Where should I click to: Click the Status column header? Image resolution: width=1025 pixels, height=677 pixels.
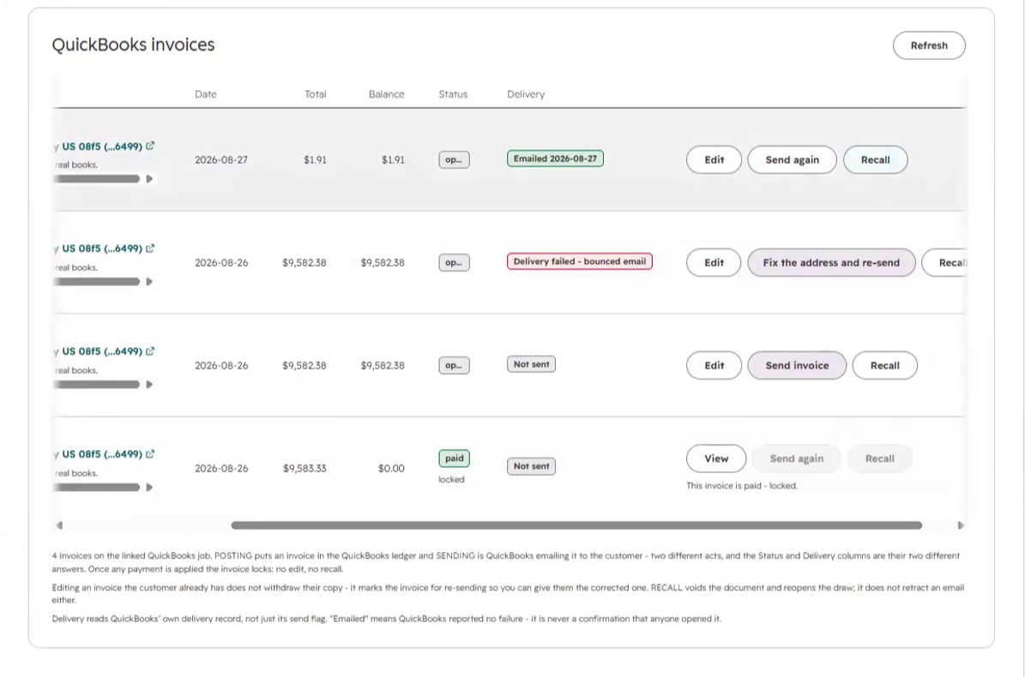click(x=453, y=94)
